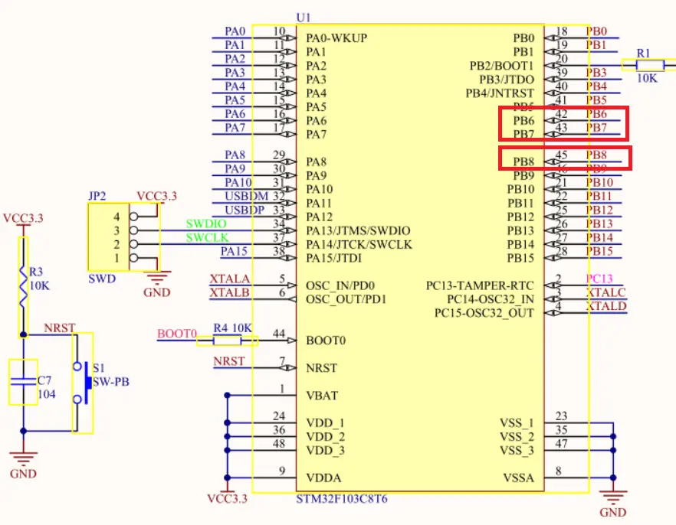The image size is (676, 525).
Task: Click the SW-PB value label of S1
Action: tap(111, 382)
